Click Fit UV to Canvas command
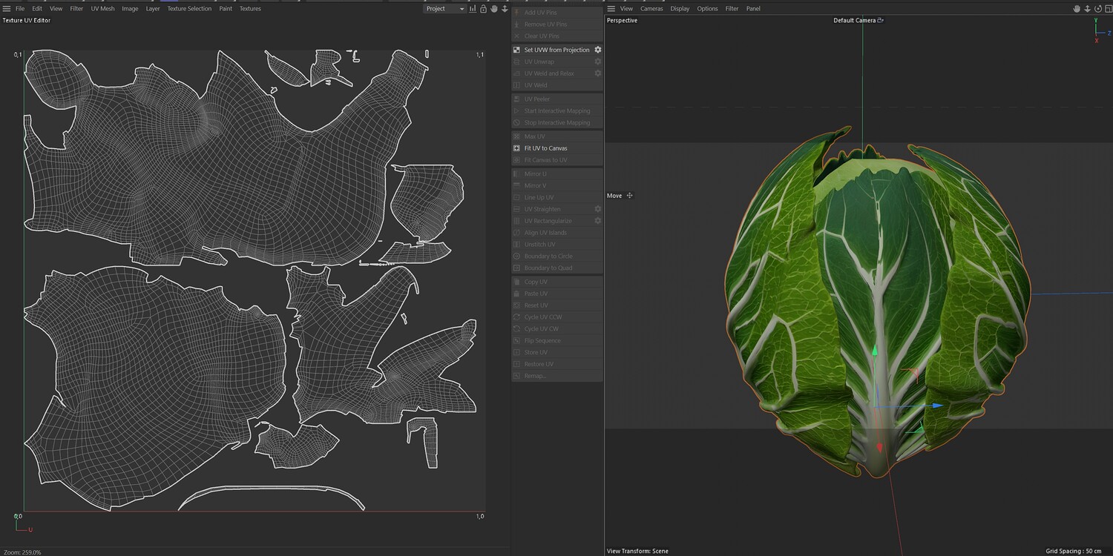Screen dimensions: 1113x556 click(556, 148)
